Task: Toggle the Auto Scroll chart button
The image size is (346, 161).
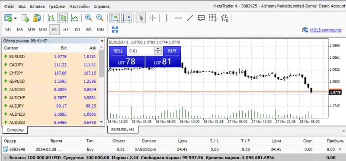Action: pos(115,18)
